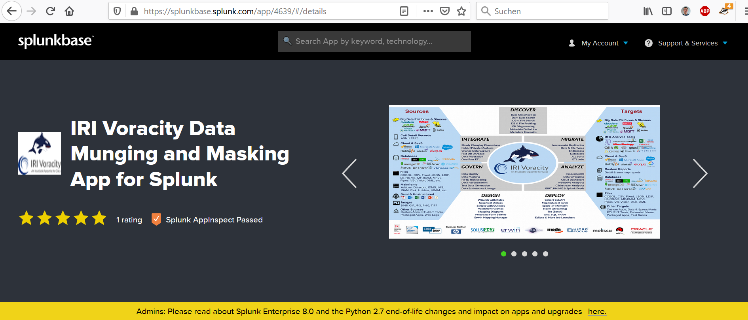Image resolution: width=748 pixels, height=320 pixels.
Task: Go forward in browser history
Action: (31, 11)
